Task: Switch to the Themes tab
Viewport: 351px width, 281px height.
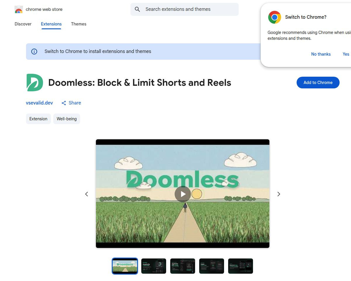Action: [x=79, y=24]
